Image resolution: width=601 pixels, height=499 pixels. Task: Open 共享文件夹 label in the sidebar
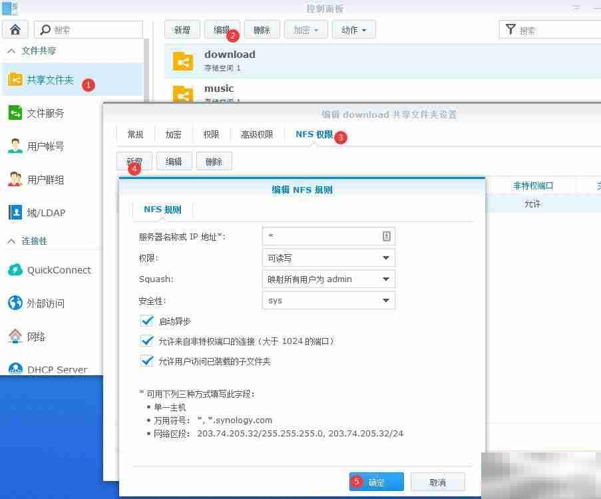coord(50,80)
